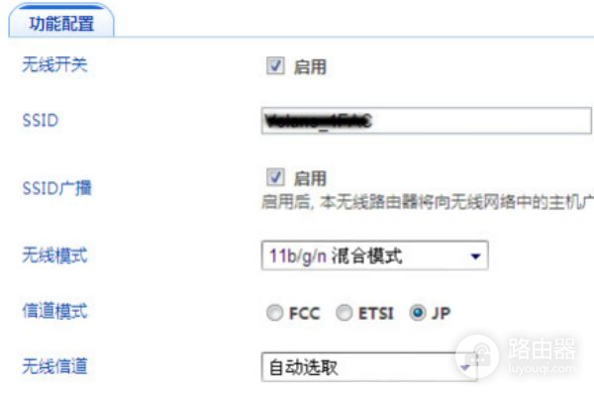
Task: Select the ETSI channel mode radio button
Action: [345, 313]
